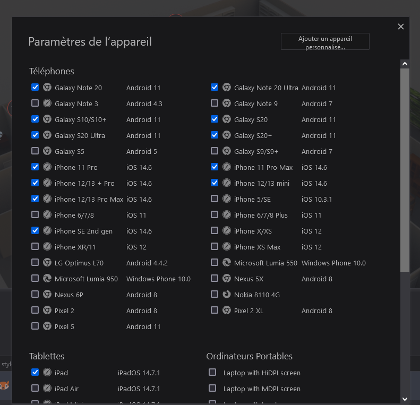Click the browser icon beside Galaxy Note 3

tap(47, 104)
